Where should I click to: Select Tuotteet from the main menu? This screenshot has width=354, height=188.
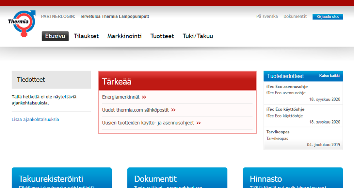click(x=162, y=36)
